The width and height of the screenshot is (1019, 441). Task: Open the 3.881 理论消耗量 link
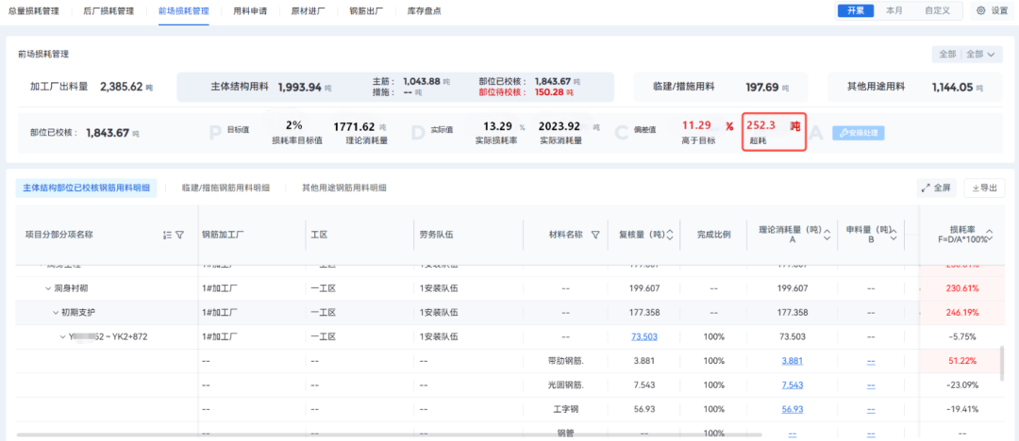(793, 361)
